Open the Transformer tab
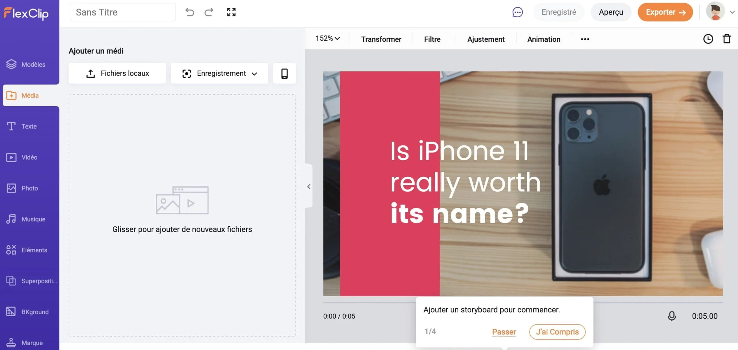The image size is (738, 350). pyautogui.click(x=381, y=39)
